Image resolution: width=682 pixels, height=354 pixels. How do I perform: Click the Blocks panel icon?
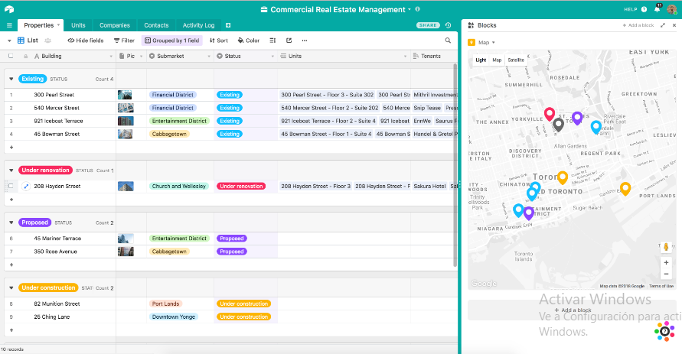click(471, 25)
